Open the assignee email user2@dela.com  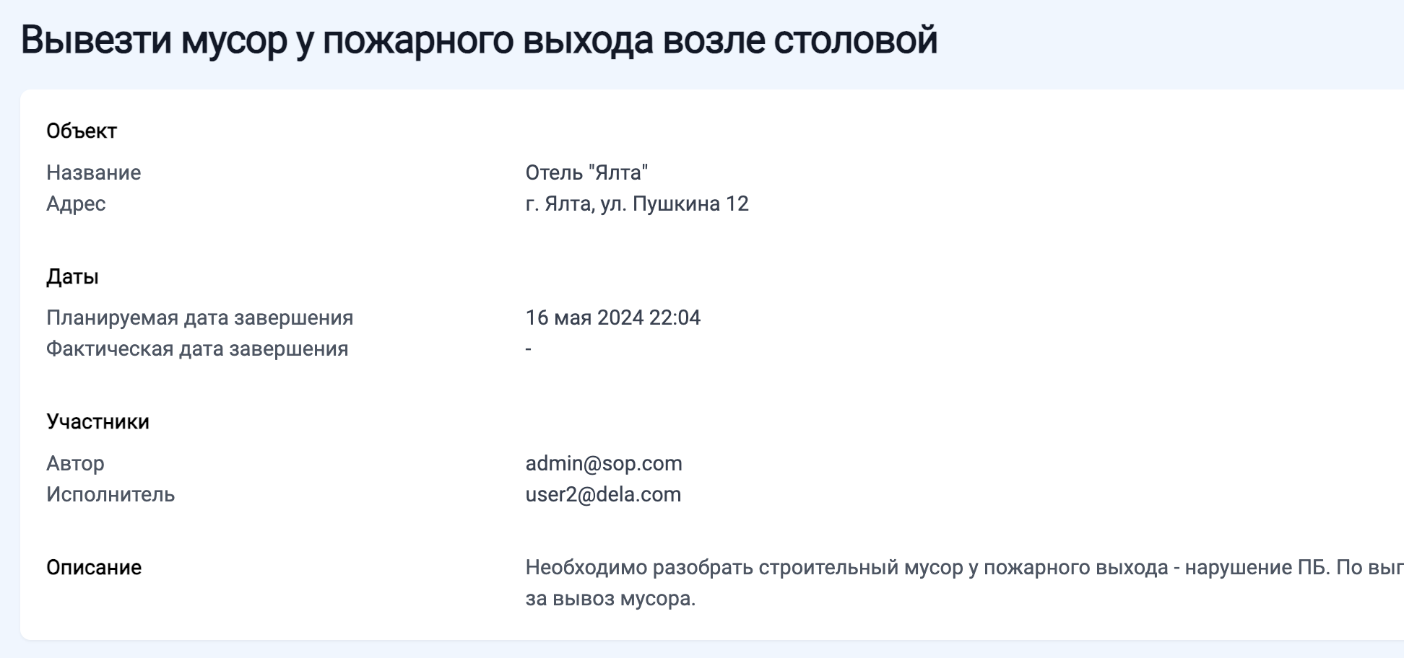pyautogui.click(x=603, y=495)
